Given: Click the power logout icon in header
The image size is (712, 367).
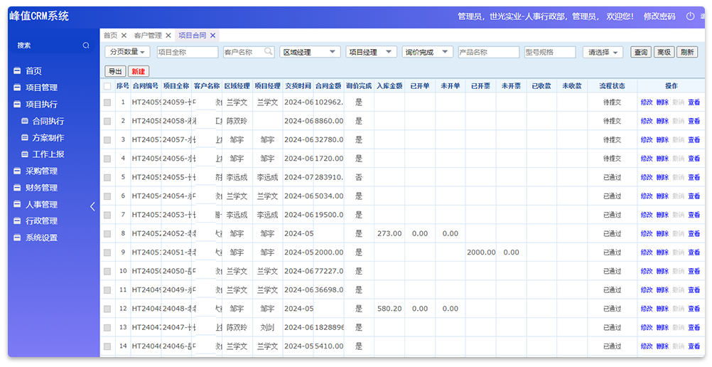Looking at the screenshot, I should tap(690, 16).
